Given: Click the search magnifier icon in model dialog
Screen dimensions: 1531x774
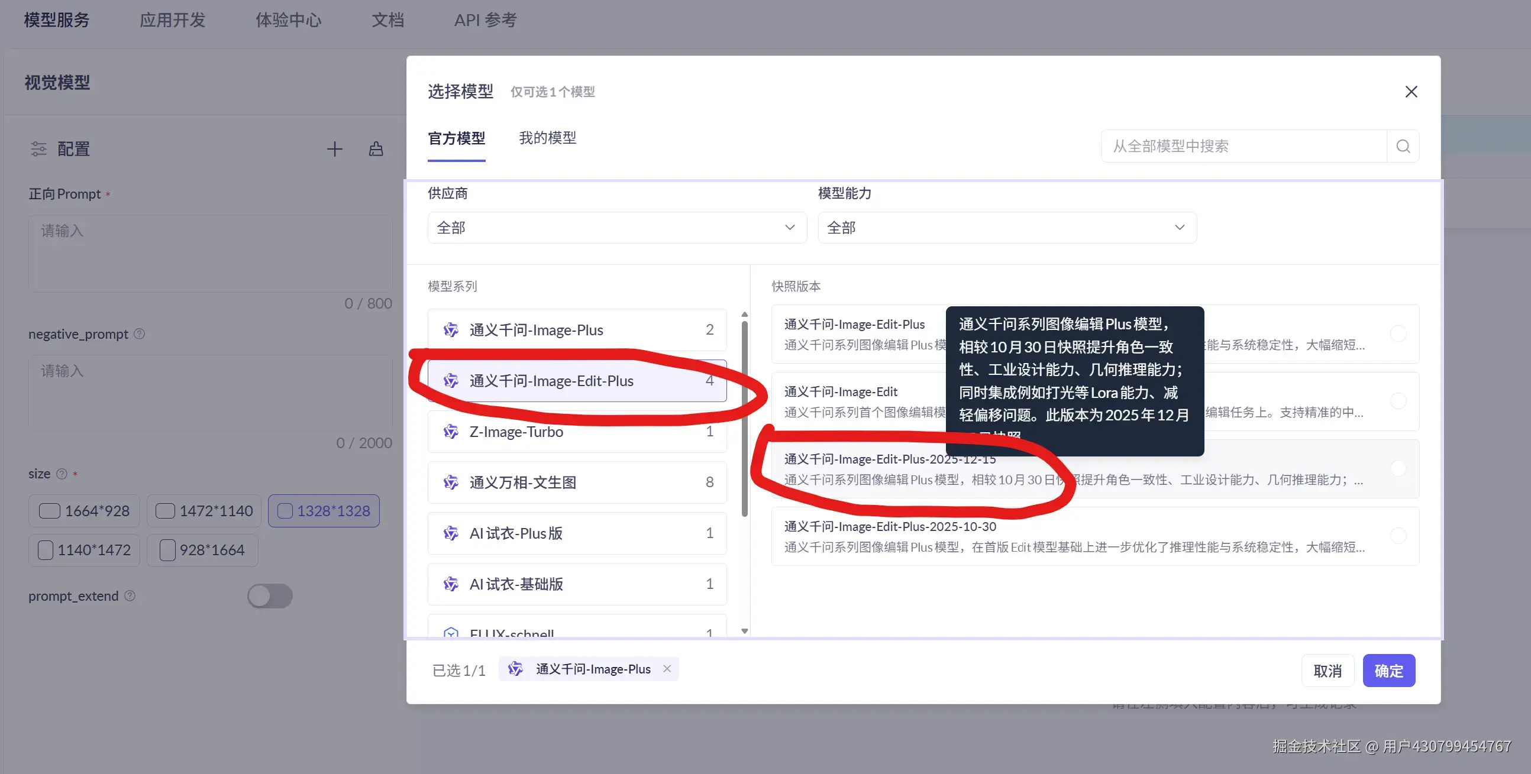Looking at the screenshot, I should [x=1403, y=145].
